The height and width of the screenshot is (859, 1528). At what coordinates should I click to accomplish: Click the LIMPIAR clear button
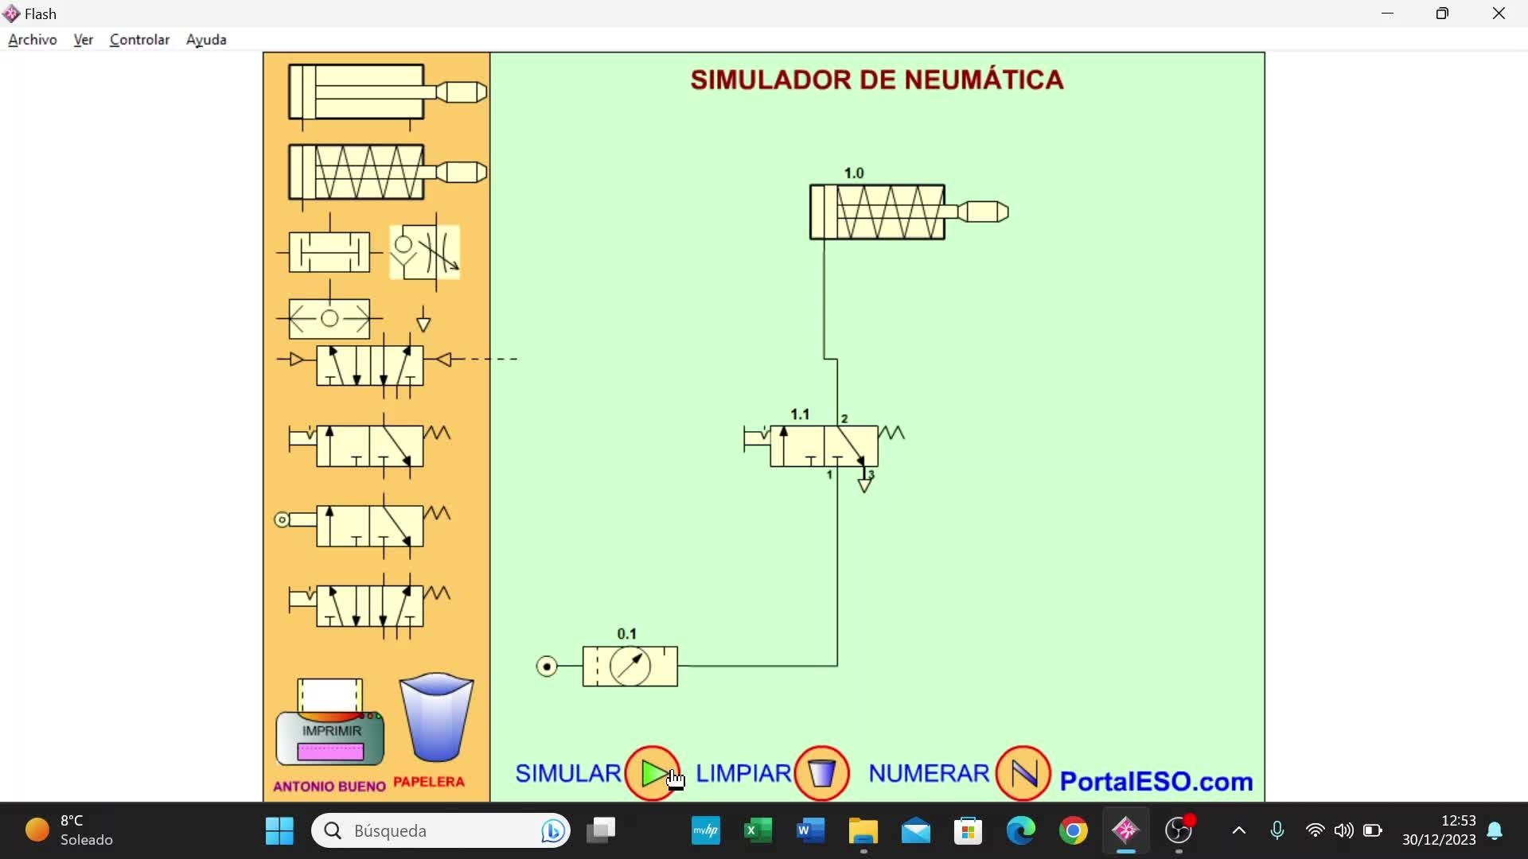(822, 772)
